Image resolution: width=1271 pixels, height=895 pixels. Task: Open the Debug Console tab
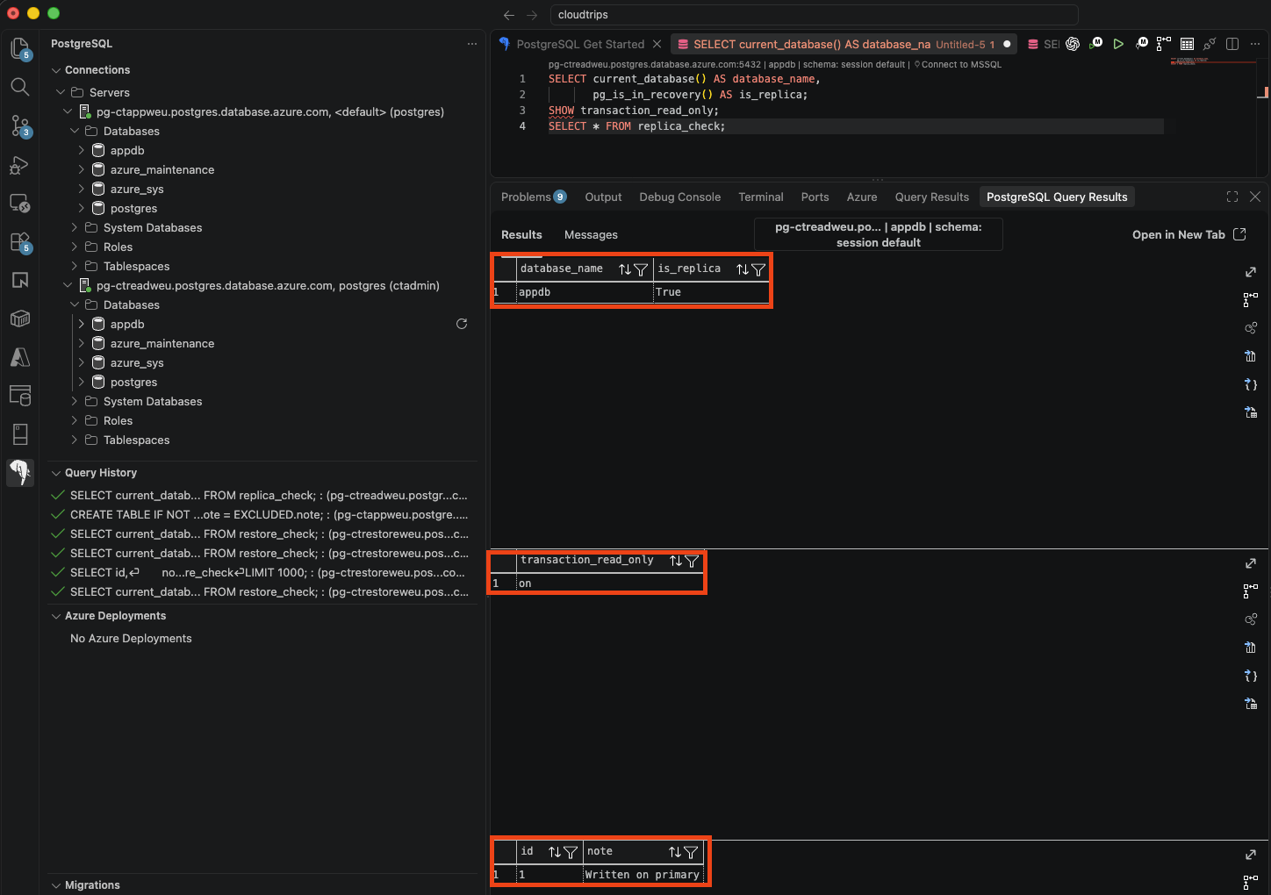coord(679,197)
